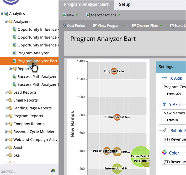This screenshot has width=186, height=175.
Task: Click the Paper Technolog bubble
Action: (x=107, y=151)
